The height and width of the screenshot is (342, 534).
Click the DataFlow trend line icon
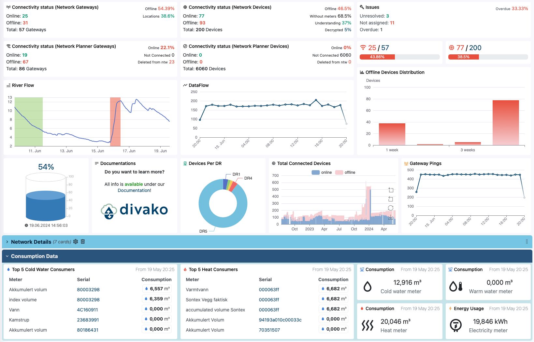(185, 85)
